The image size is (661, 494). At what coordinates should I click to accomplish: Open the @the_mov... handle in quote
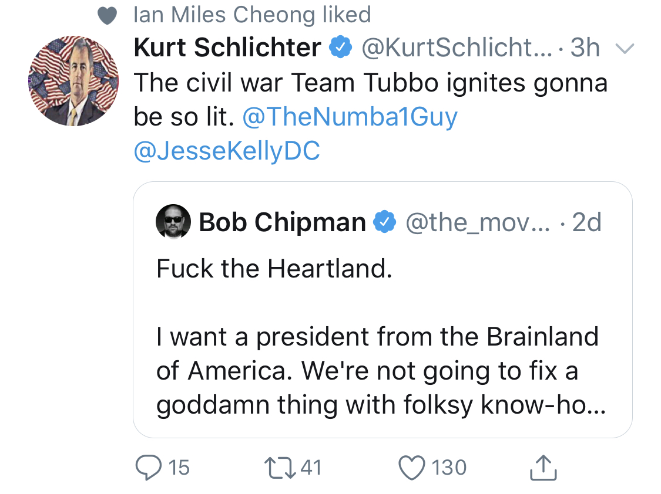478,222
